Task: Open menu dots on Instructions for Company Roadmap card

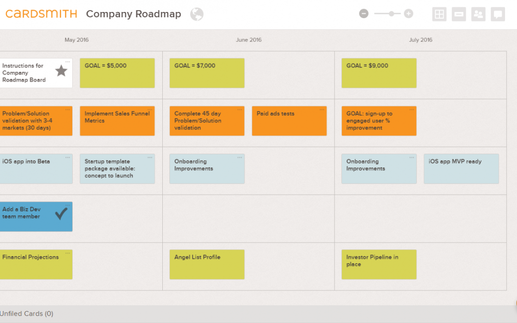Action: click(x=67, y=62)
